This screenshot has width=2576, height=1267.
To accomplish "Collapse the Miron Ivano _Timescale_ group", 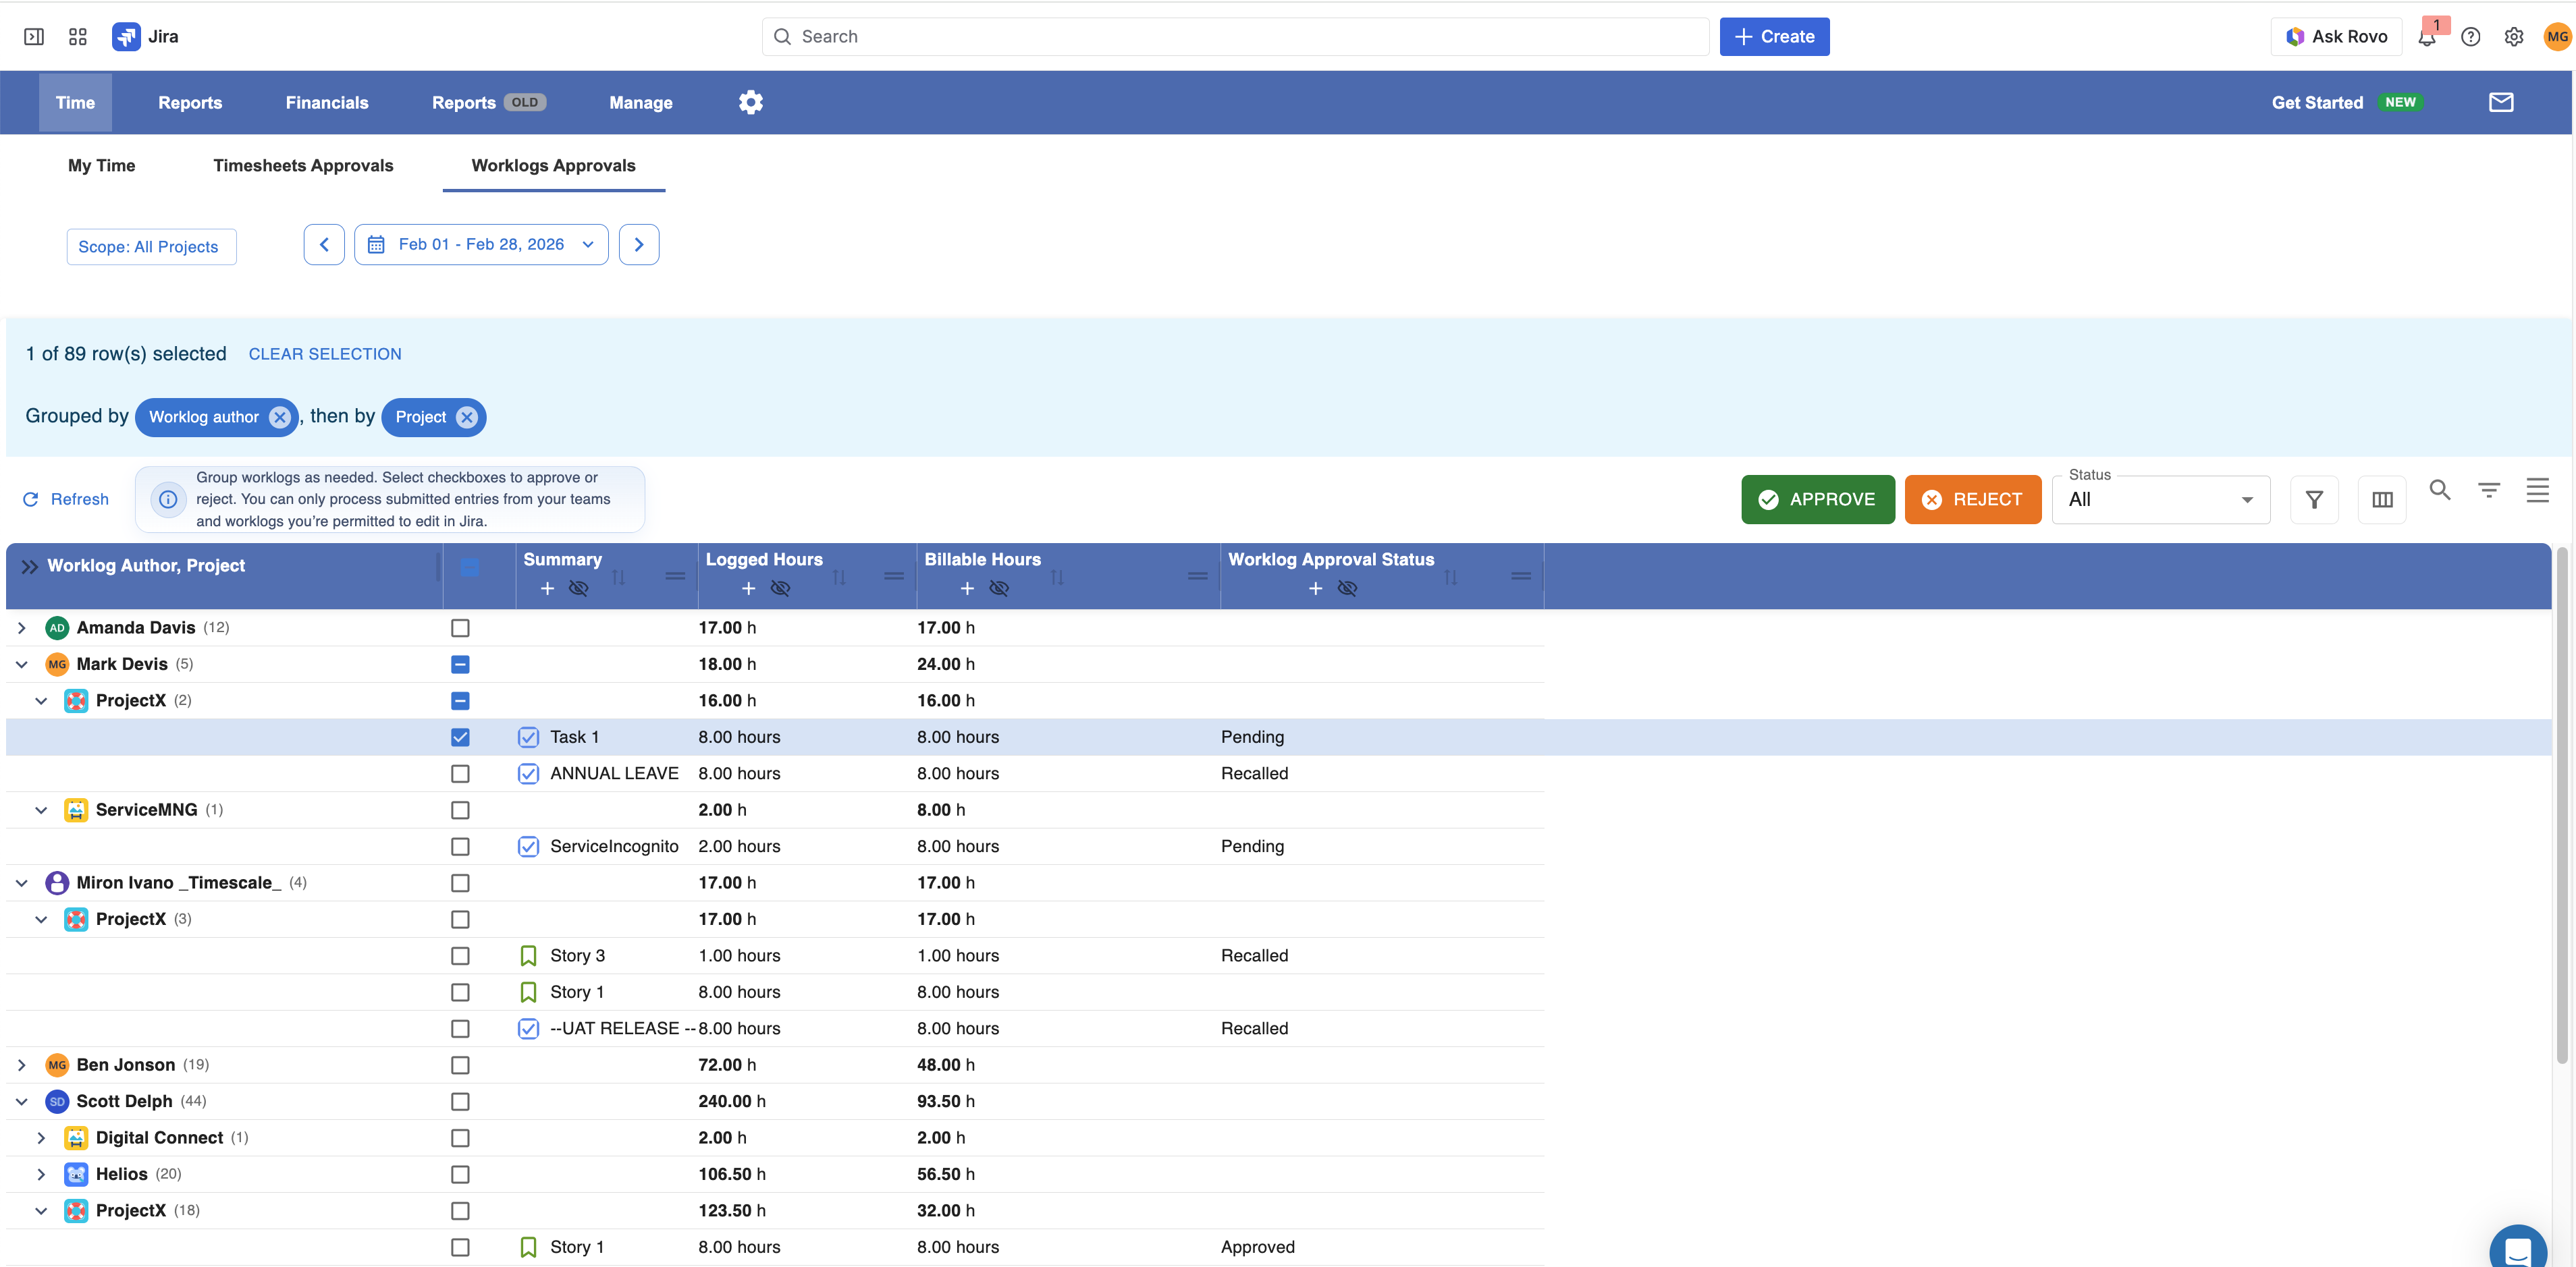I will click(x=22, y=883).
